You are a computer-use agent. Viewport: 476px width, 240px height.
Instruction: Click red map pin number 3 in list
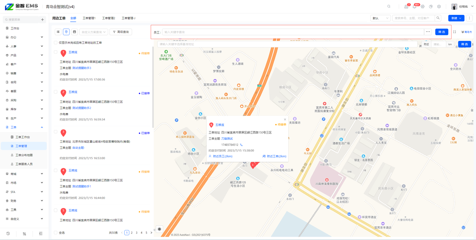coord(63,133)
